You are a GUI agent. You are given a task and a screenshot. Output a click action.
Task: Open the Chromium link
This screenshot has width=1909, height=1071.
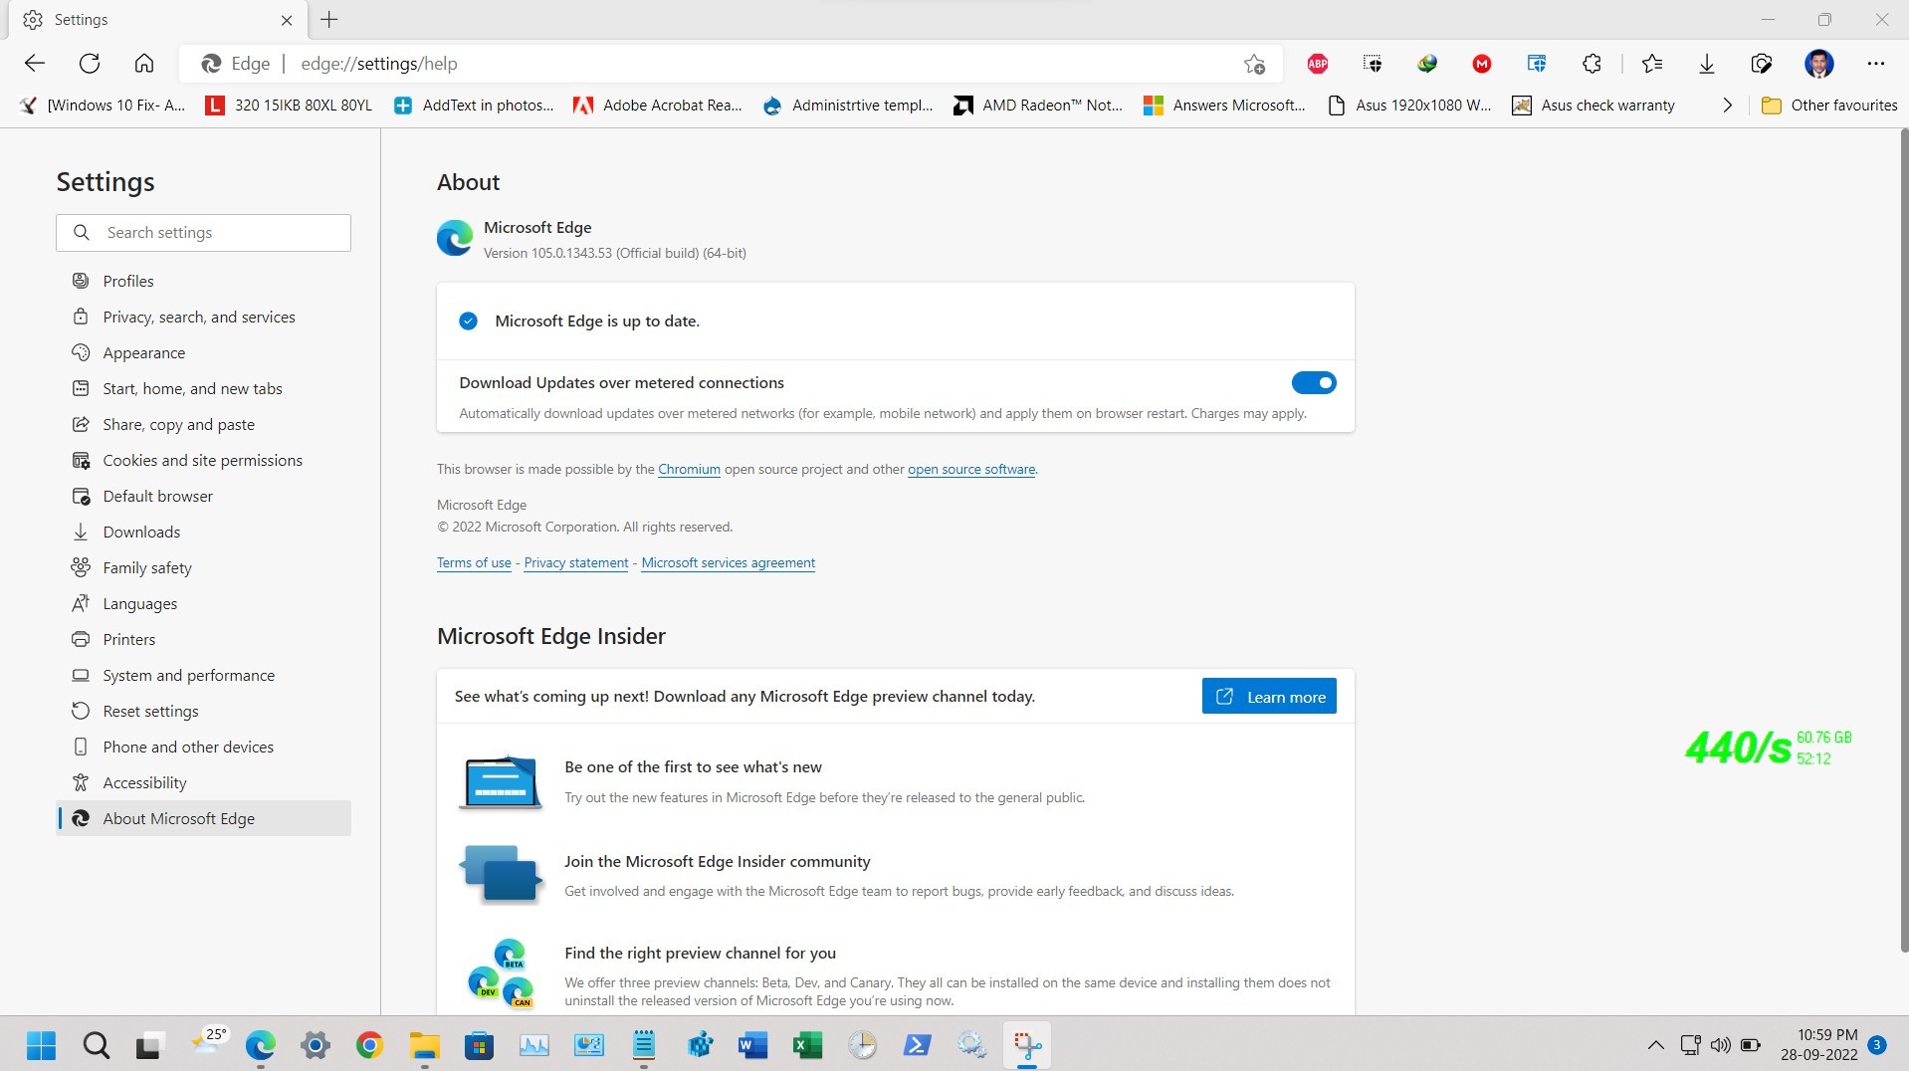[689, 469]
